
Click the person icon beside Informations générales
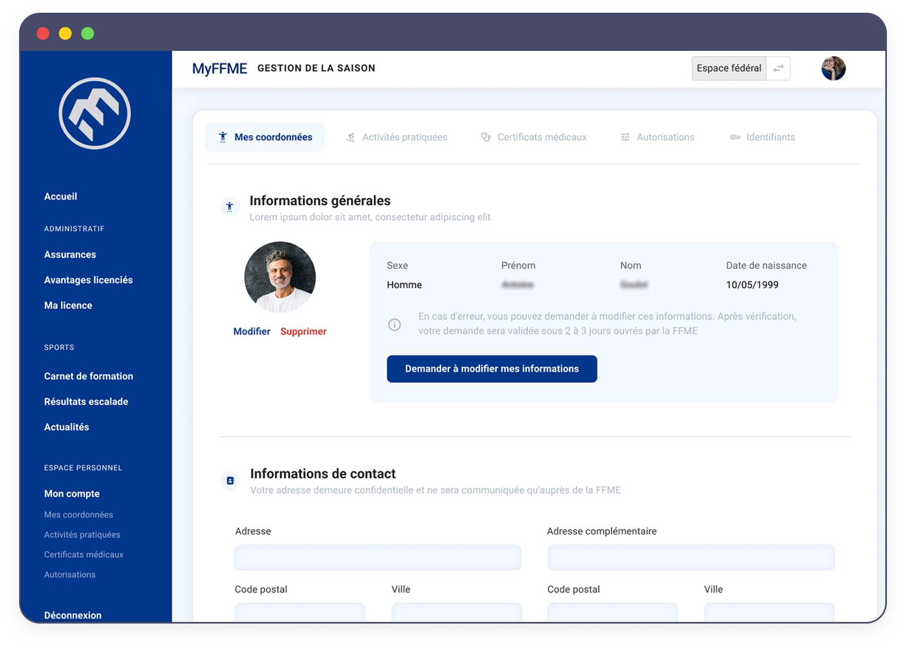tap(230, 207)
